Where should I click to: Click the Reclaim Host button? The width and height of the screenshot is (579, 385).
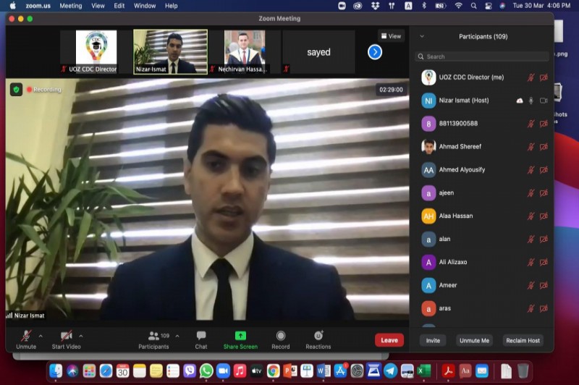tap(523, 340)
